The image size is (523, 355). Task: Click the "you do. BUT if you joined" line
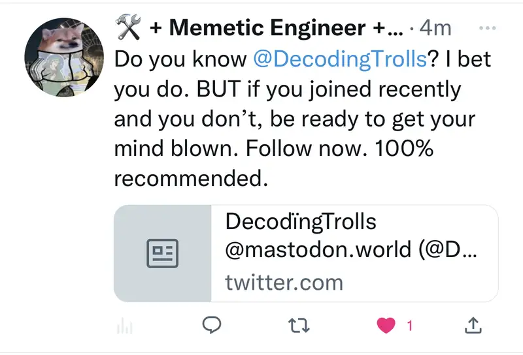(287, 89)
